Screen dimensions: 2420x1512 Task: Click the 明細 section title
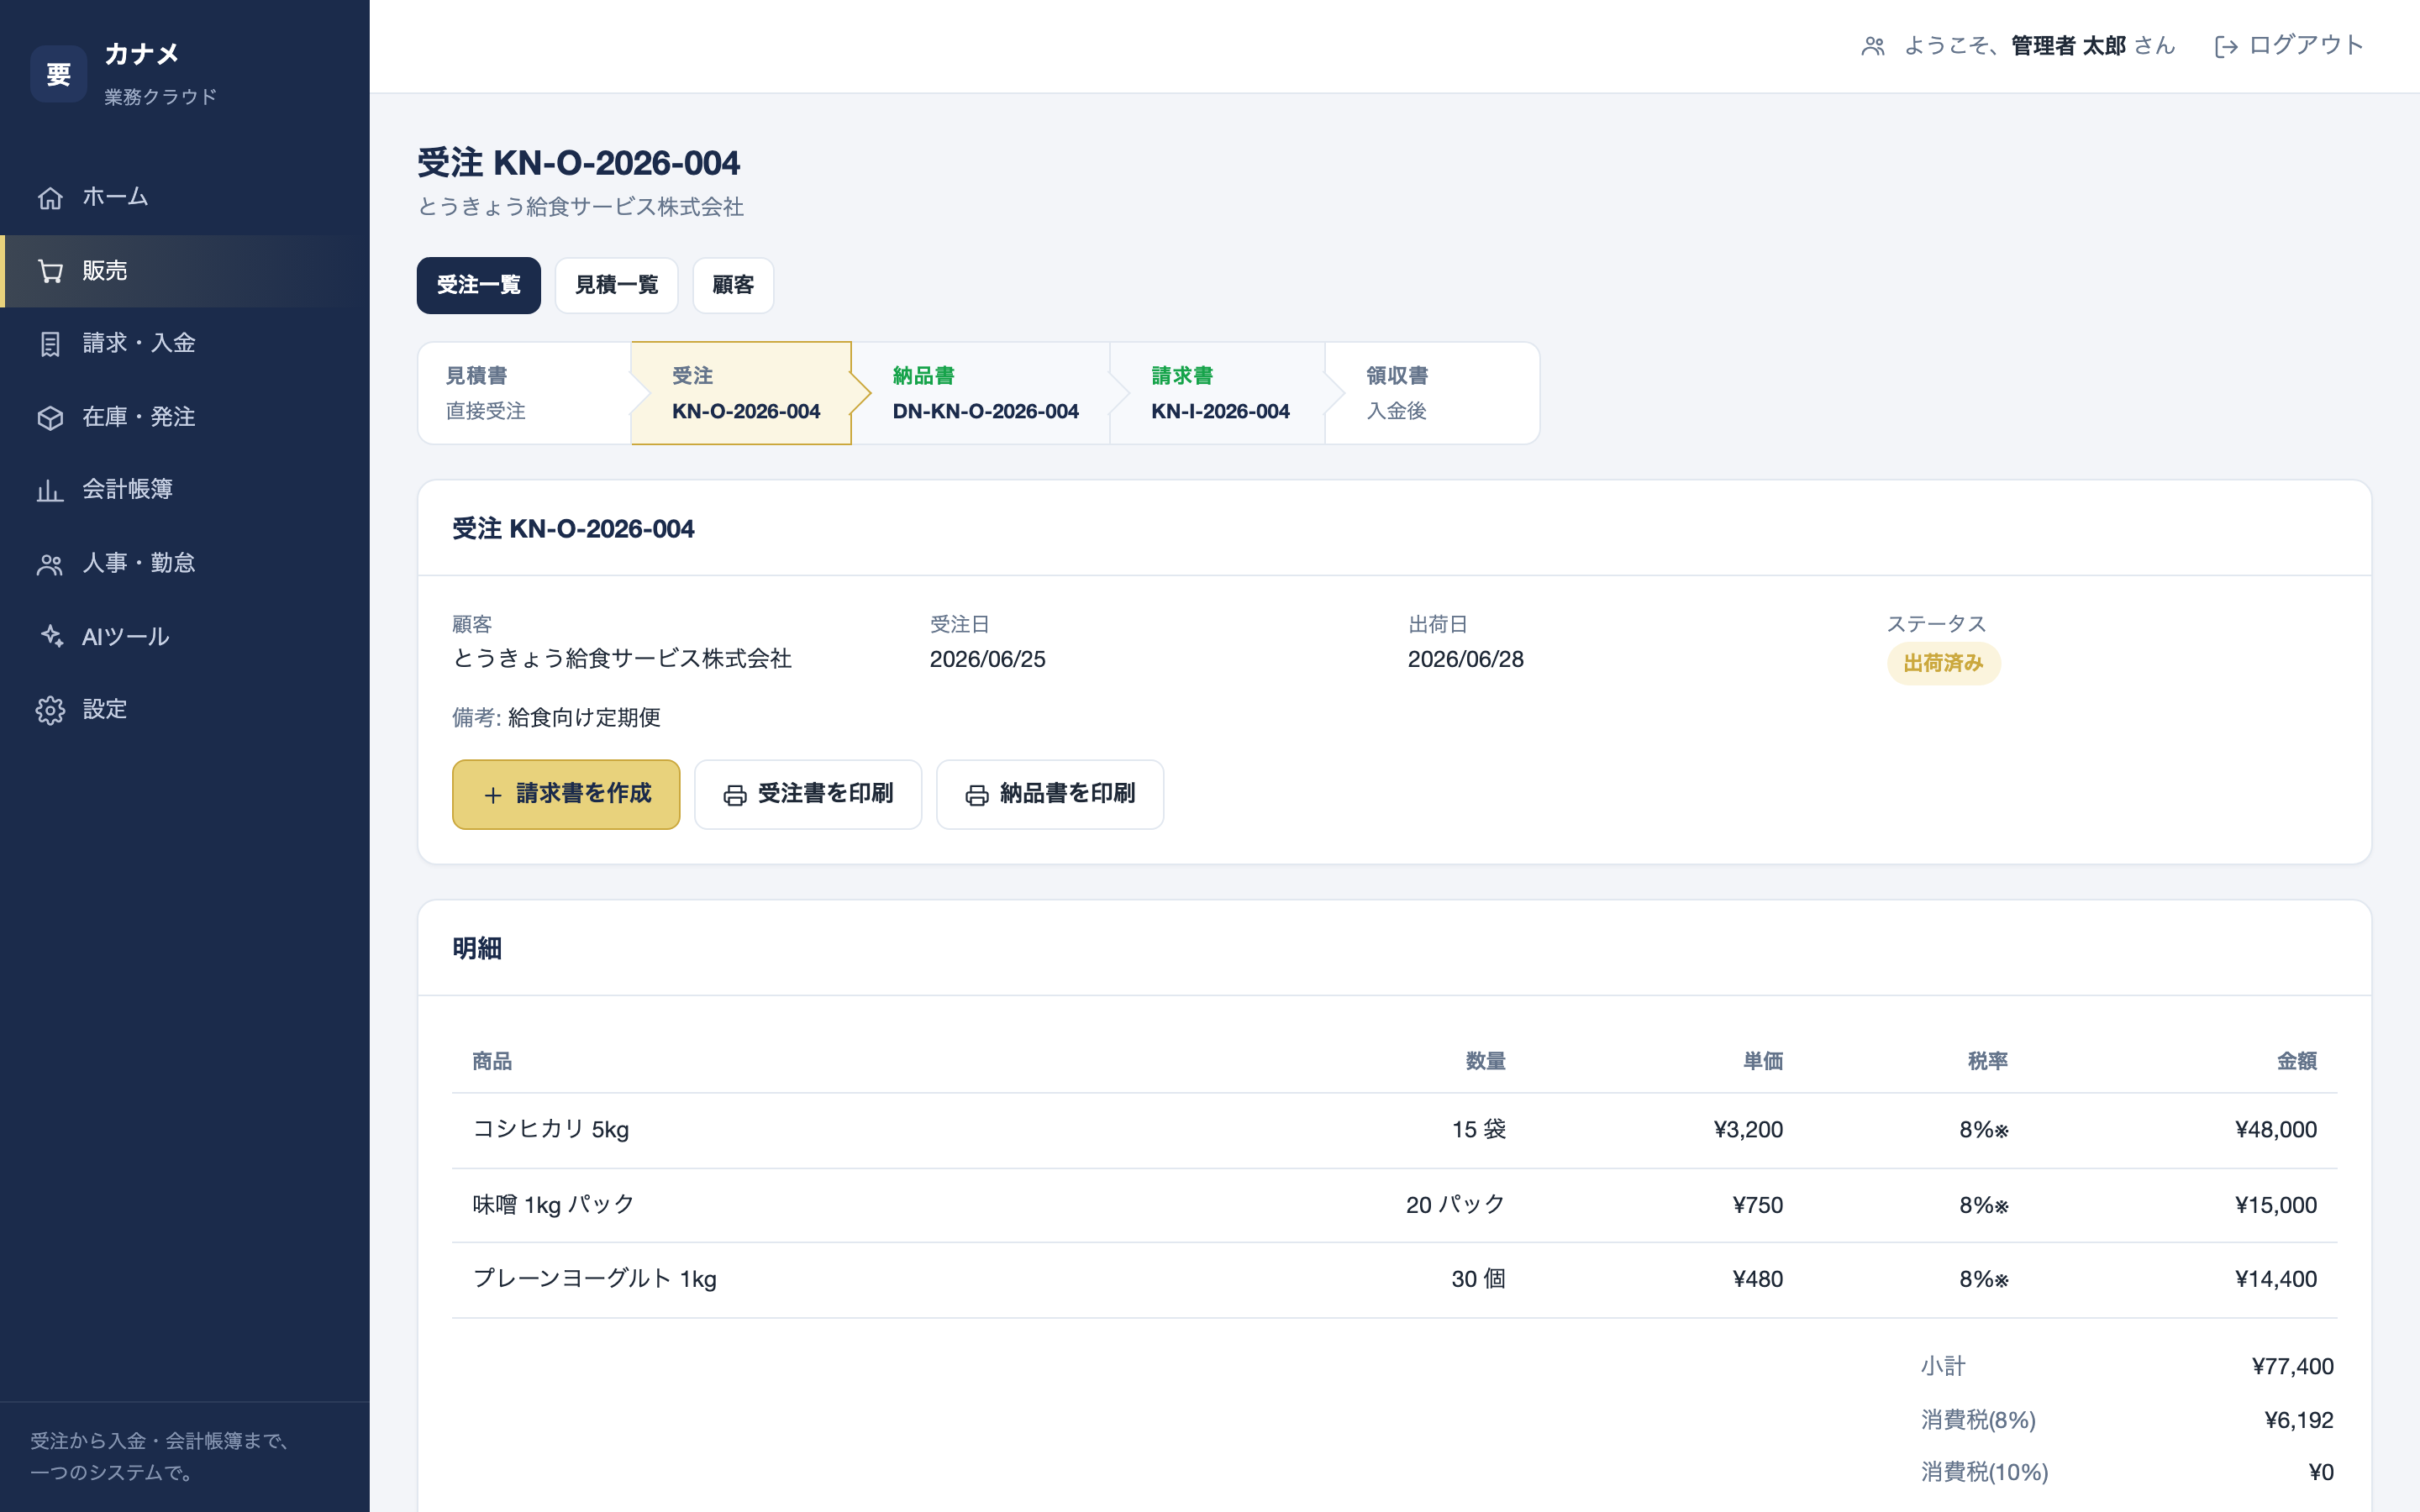coord(477,948)
